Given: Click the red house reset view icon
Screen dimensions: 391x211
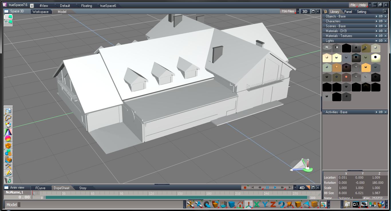Looking at the screenshot, I should click(x=240, y=204).
